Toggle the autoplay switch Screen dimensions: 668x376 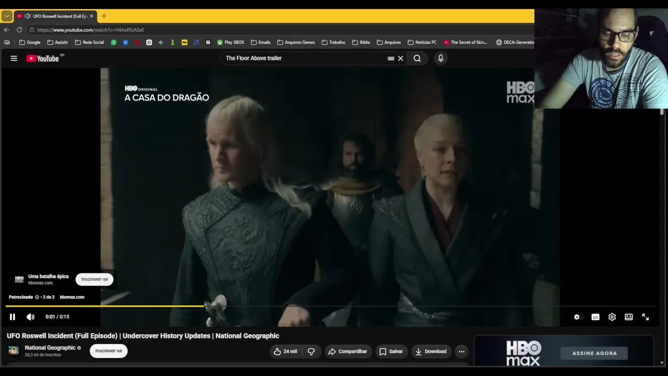[577, 317]
